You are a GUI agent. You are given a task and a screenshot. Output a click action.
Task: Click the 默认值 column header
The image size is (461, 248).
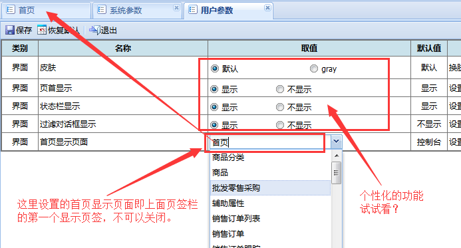[429, 48]
